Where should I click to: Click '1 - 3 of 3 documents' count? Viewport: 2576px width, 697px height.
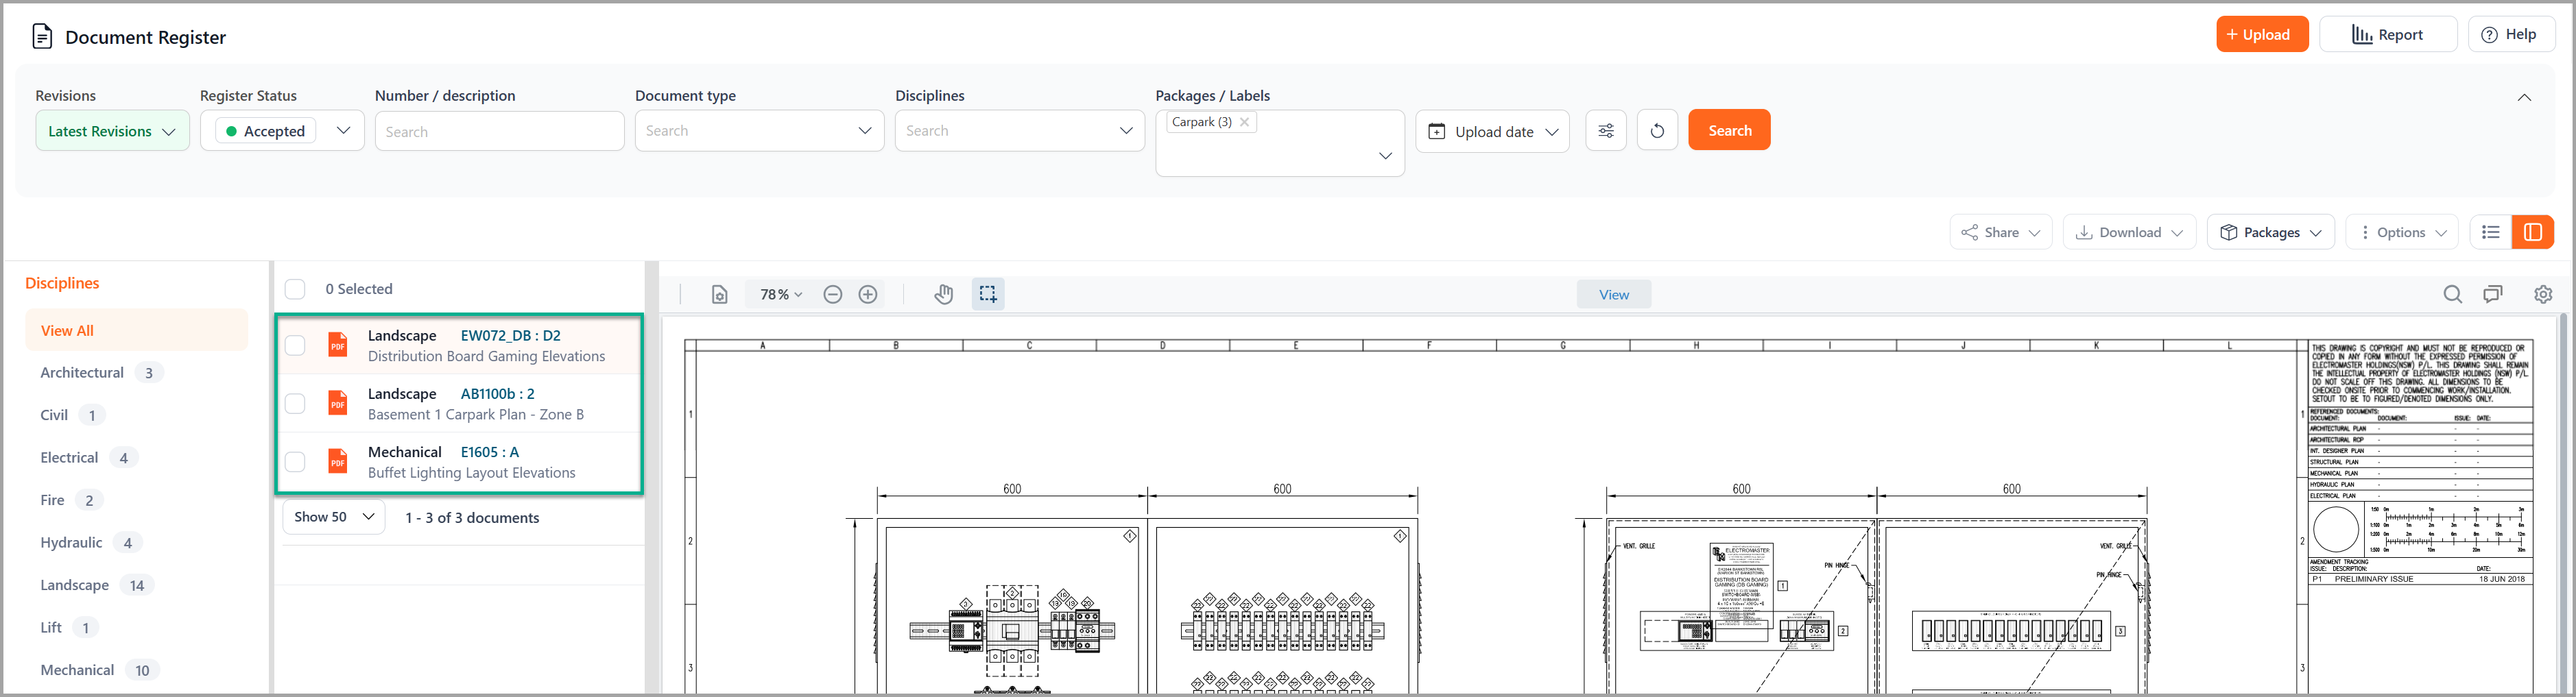(472, 517)
